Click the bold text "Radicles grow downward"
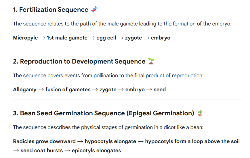 click(44, 141)
